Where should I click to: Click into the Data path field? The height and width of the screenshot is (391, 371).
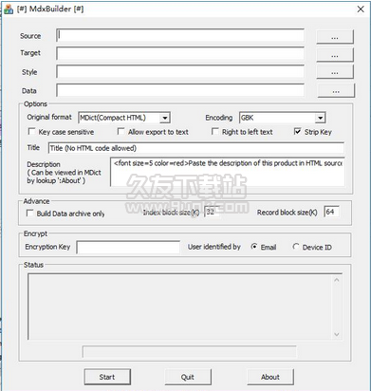coord(180,90)
